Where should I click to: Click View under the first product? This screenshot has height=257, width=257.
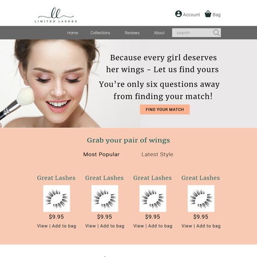click(42, 226)
